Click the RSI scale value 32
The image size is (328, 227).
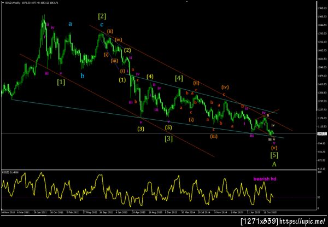click(319, 197)
